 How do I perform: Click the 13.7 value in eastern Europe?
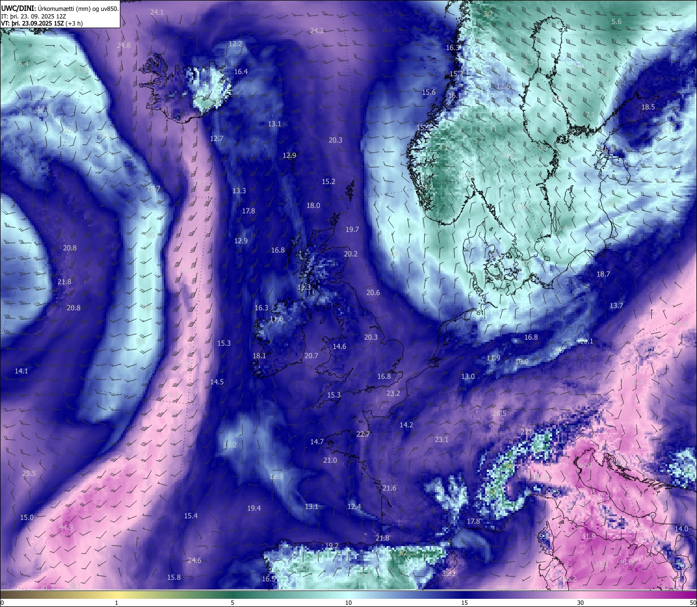616,306
